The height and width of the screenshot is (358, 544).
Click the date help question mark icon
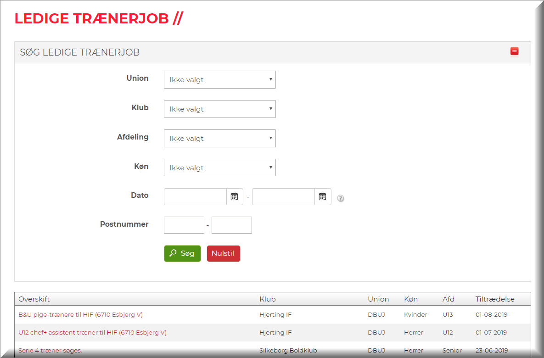[x=341, y=198]
